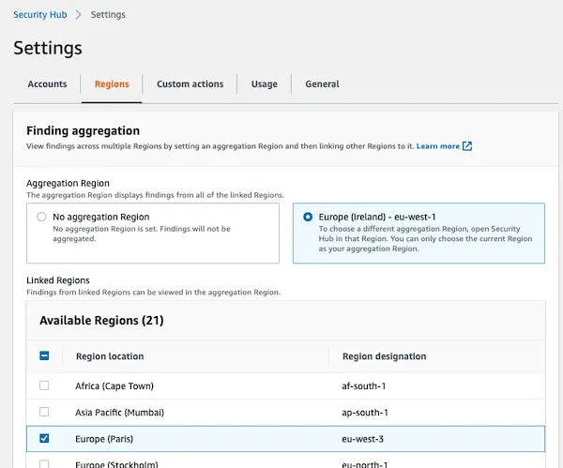Select Europe (Ireland) eu-west-1 radio button
This screenshot has height=468, width=563.
[308, 217]
